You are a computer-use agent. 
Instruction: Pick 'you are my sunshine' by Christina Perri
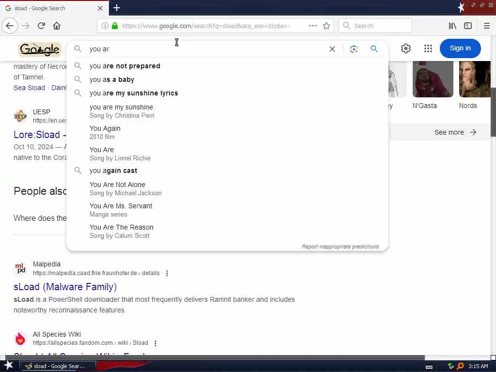228,111
